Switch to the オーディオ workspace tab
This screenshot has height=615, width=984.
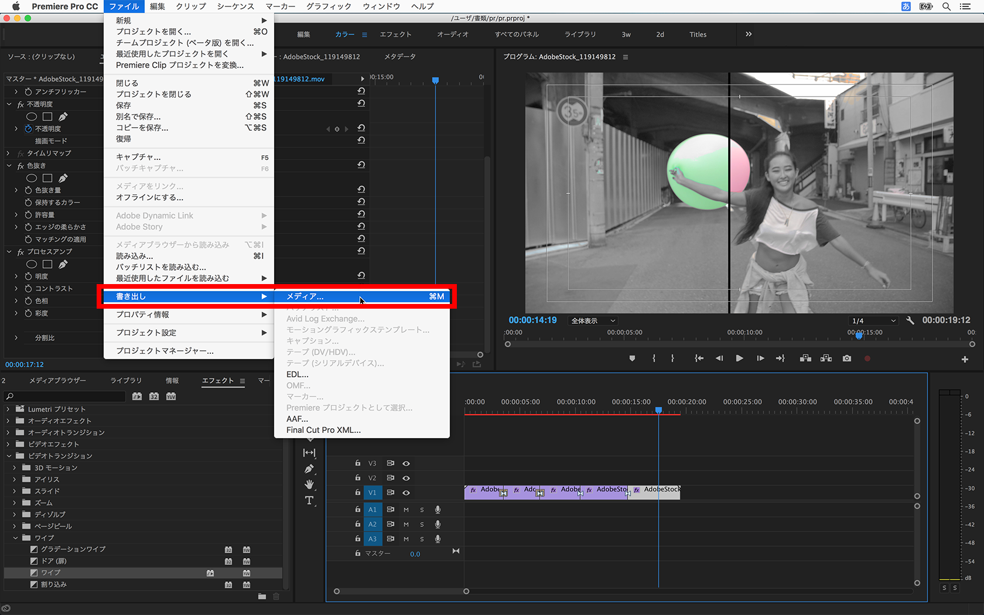tap(452, 35)
